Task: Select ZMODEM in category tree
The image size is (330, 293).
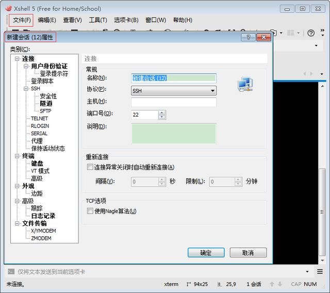Action: pos(41,238)
